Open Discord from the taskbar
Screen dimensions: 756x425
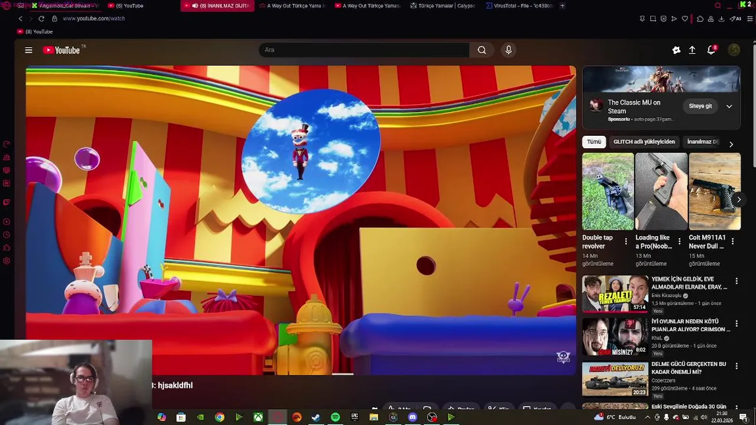tap(412, 417)
